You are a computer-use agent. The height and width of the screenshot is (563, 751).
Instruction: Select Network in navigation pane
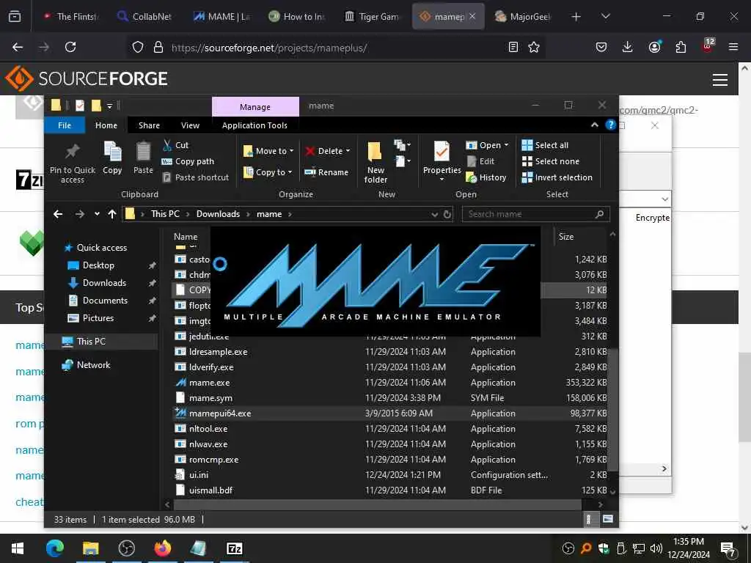[93, 365]
